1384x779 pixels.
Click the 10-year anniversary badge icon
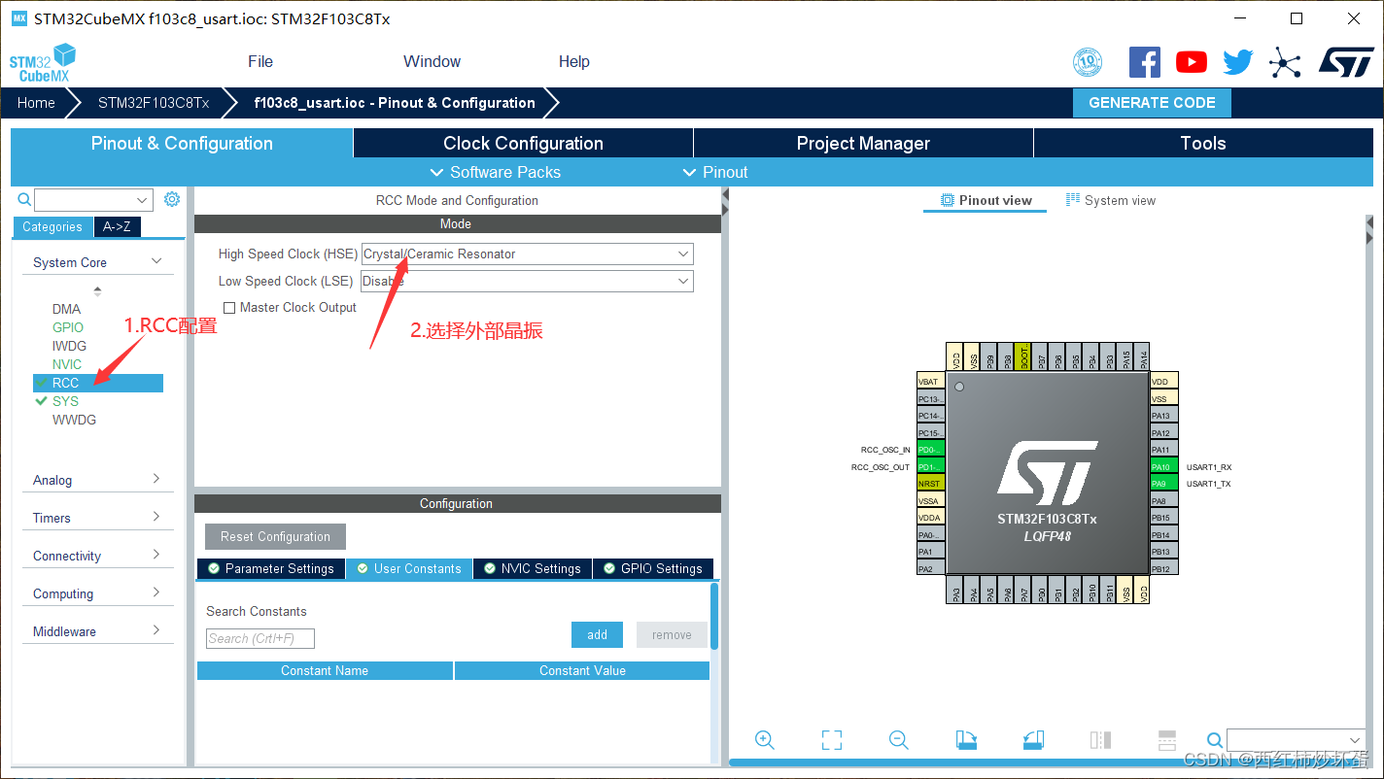pyautogui.click(x=1088, y=62)
